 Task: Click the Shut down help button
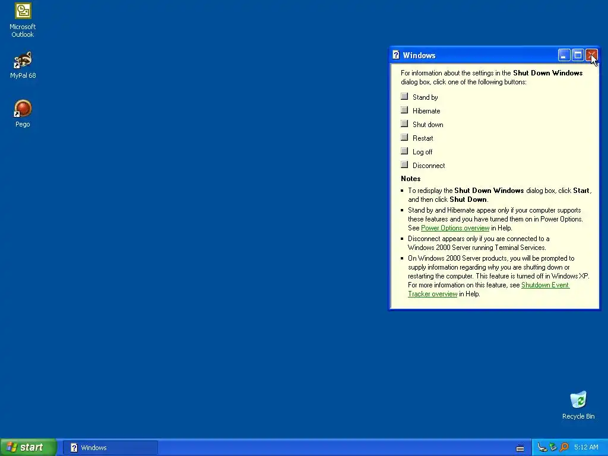(404, 123)
